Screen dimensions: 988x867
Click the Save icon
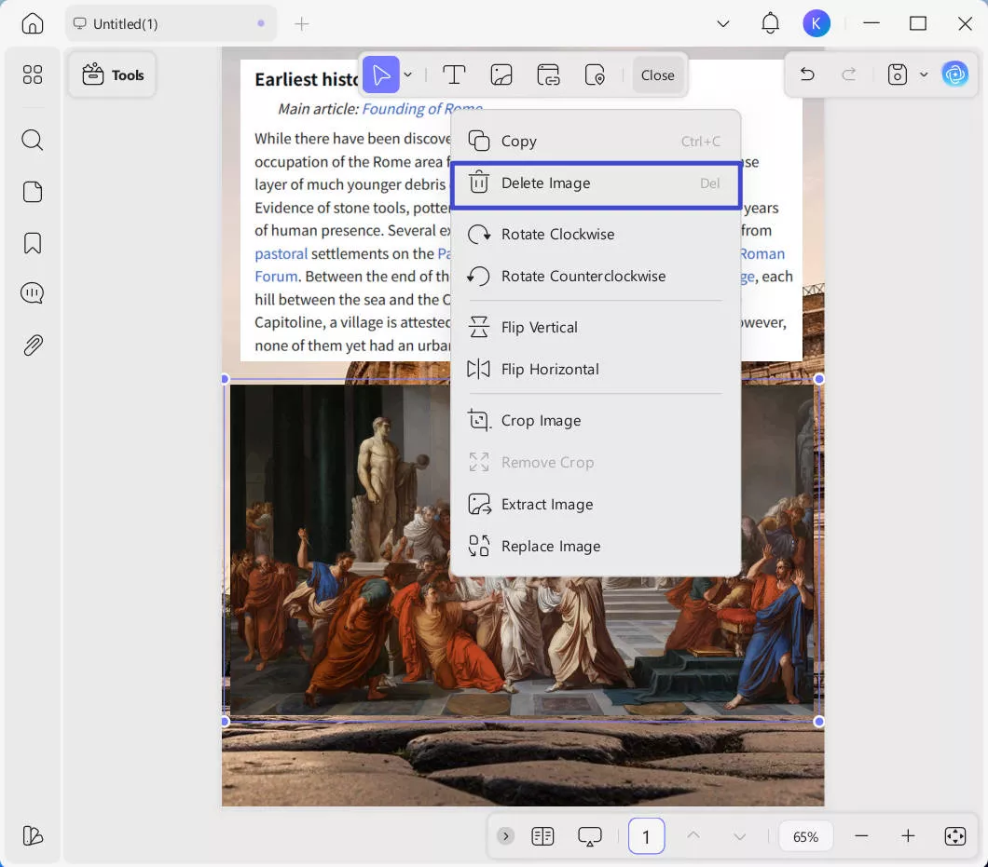click(897, 75)
